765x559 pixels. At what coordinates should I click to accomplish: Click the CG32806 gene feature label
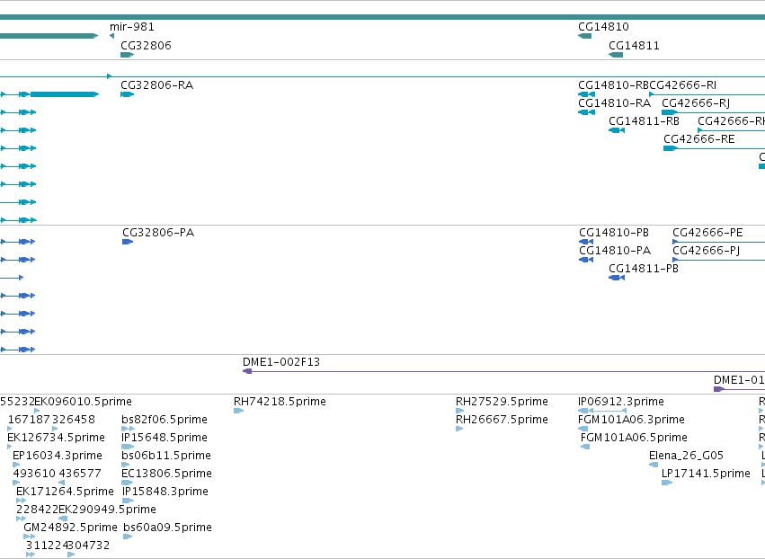146,45
